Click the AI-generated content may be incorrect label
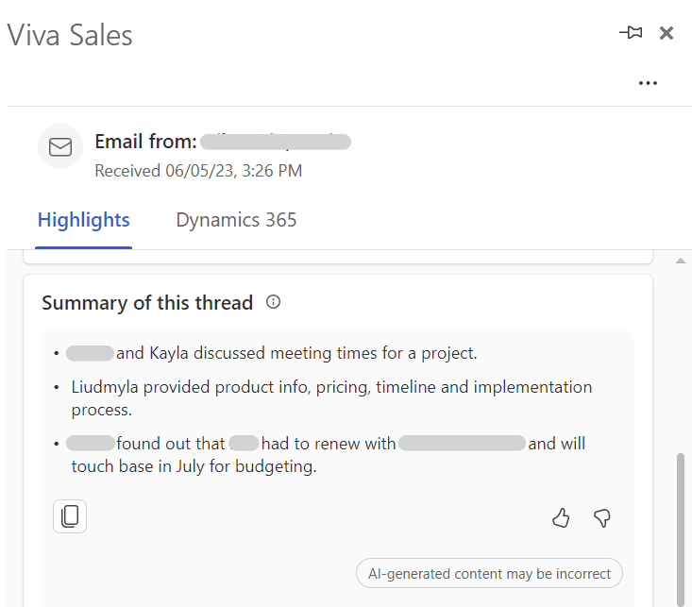692x607 pixels. point(489,573)
